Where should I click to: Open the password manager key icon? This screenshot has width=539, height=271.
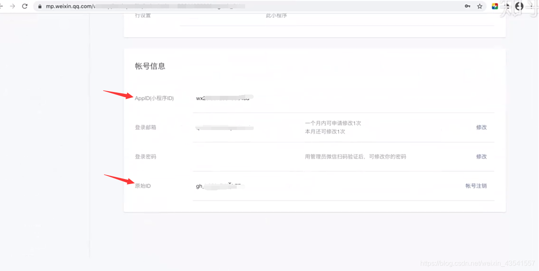point(468,7)
